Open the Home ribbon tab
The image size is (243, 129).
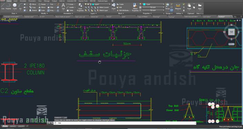(x=9, y=1)
